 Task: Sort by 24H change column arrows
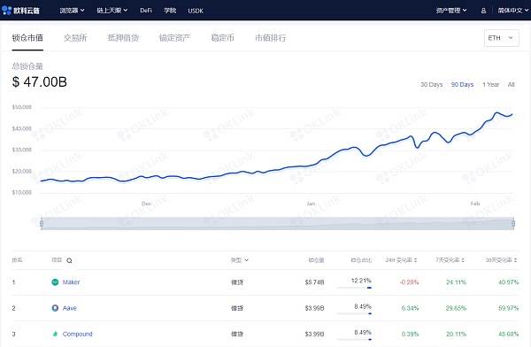[x=416, y=260]
